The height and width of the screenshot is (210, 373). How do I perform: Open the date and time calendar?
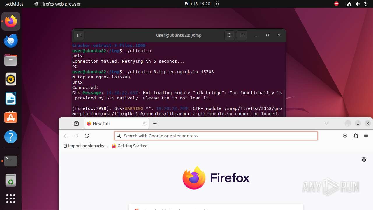(x=197, y=4)
